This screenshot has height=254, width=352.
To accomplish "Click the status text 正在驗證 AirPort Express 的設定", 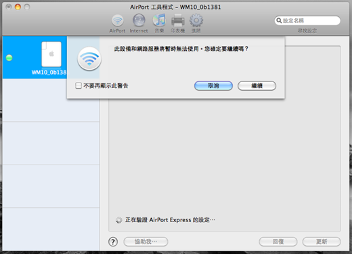I will pyautogui.click(x=170, y=220).
